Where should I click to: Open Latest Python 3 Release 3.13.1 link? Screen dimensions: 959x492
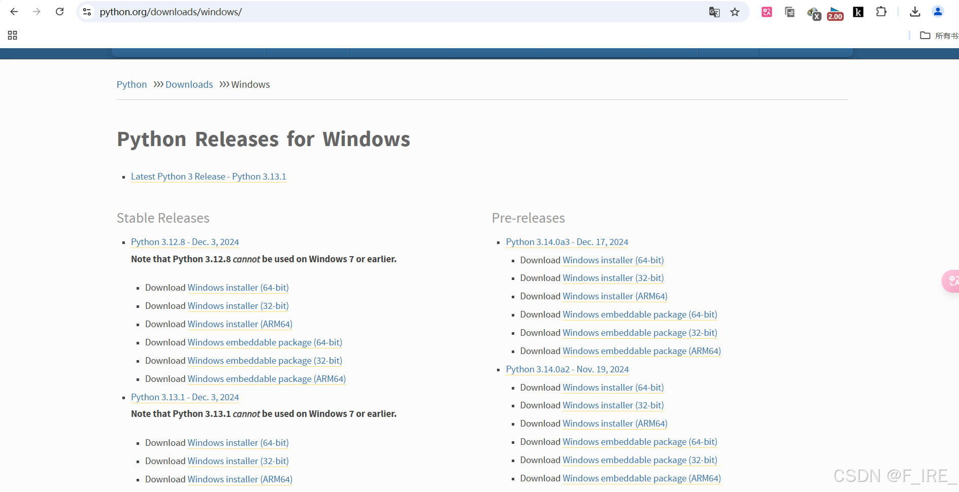(209, 177)
